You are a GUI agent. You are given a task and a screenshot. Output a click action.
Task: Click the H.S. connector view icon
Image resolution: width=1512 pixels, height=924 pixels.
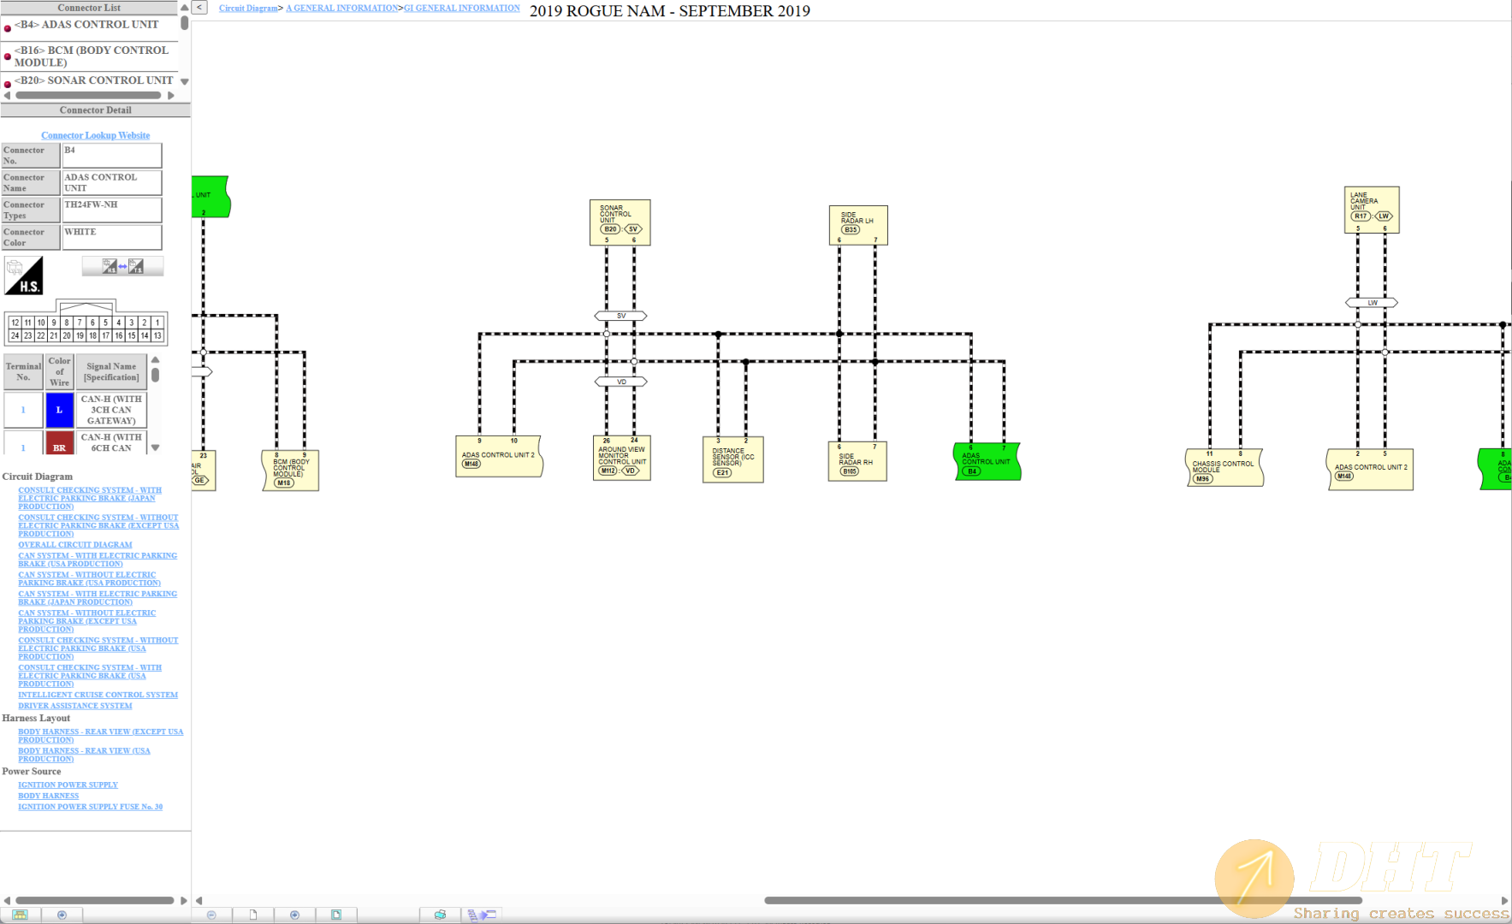tap(24, 275)
